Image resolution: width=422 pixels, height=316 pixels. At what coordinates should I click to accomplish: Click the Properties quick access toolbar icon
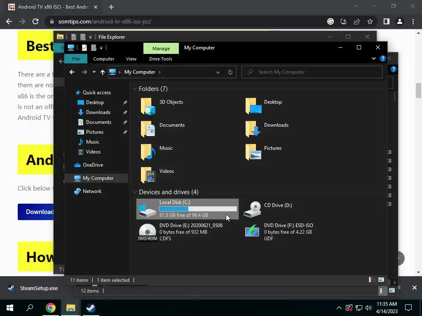[x=84, y=48]
